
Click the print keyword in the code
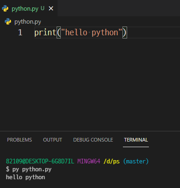pyautogui.click(x=45, y=32)
